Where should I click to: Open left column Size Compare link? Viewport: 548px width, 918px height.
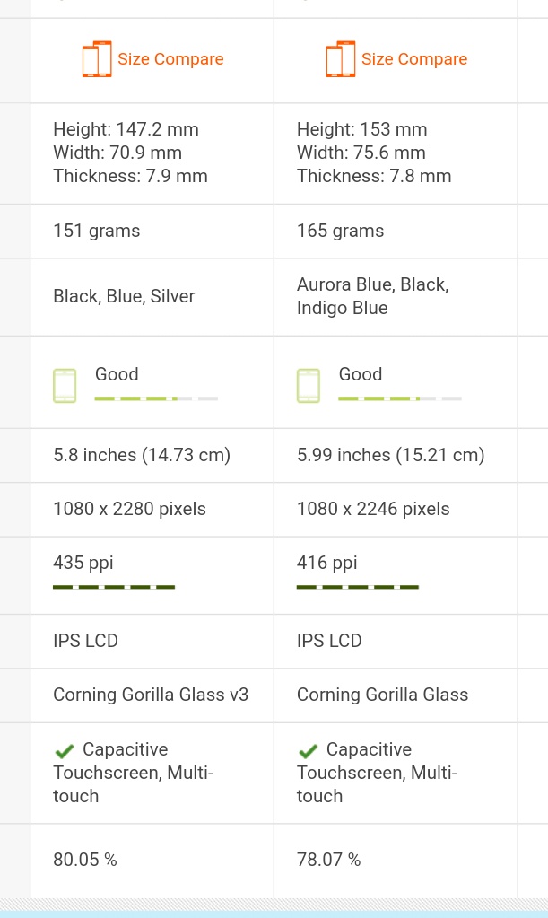tap(170, 59)
